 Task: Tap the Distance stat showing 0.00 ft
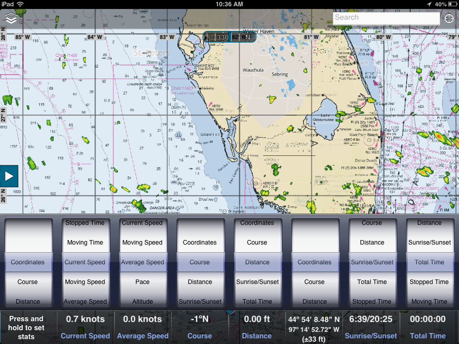tap(256, 326)
